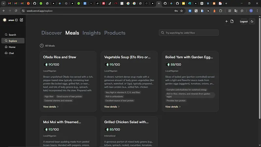
Task: Click the plus icon in the header
Action: [226, 22]
